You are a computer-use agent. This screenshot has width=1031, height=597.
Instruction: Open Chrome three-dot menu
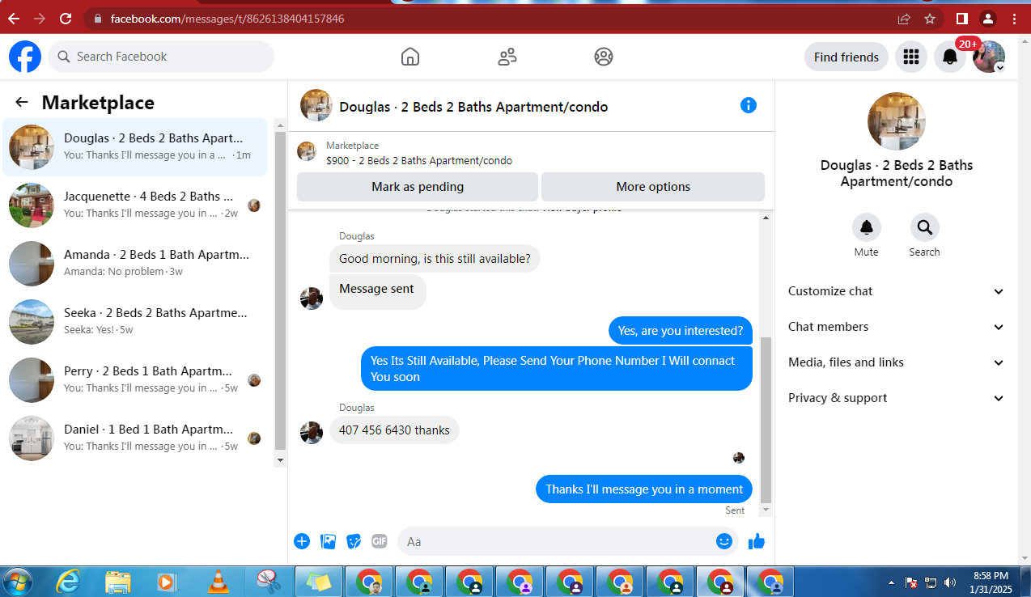click(x=1015, y=18)
